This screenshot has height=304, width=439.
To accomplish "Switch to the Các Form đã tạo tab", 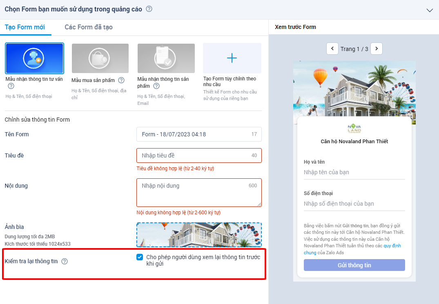I will (88, 27).
